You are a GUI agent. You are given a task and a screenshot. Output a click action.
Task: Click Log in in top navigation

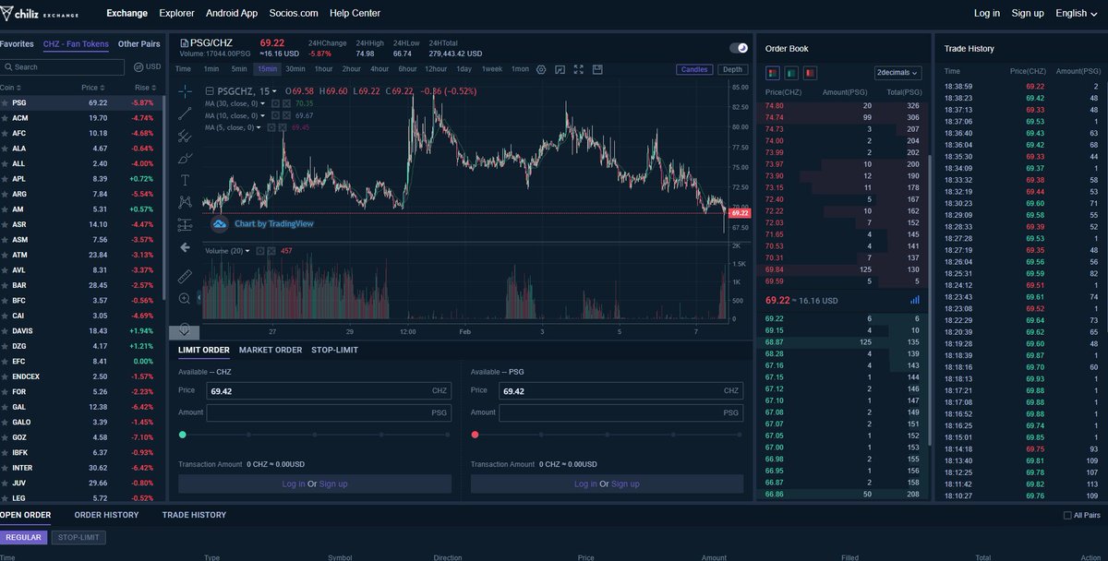(x=987, y=13)
